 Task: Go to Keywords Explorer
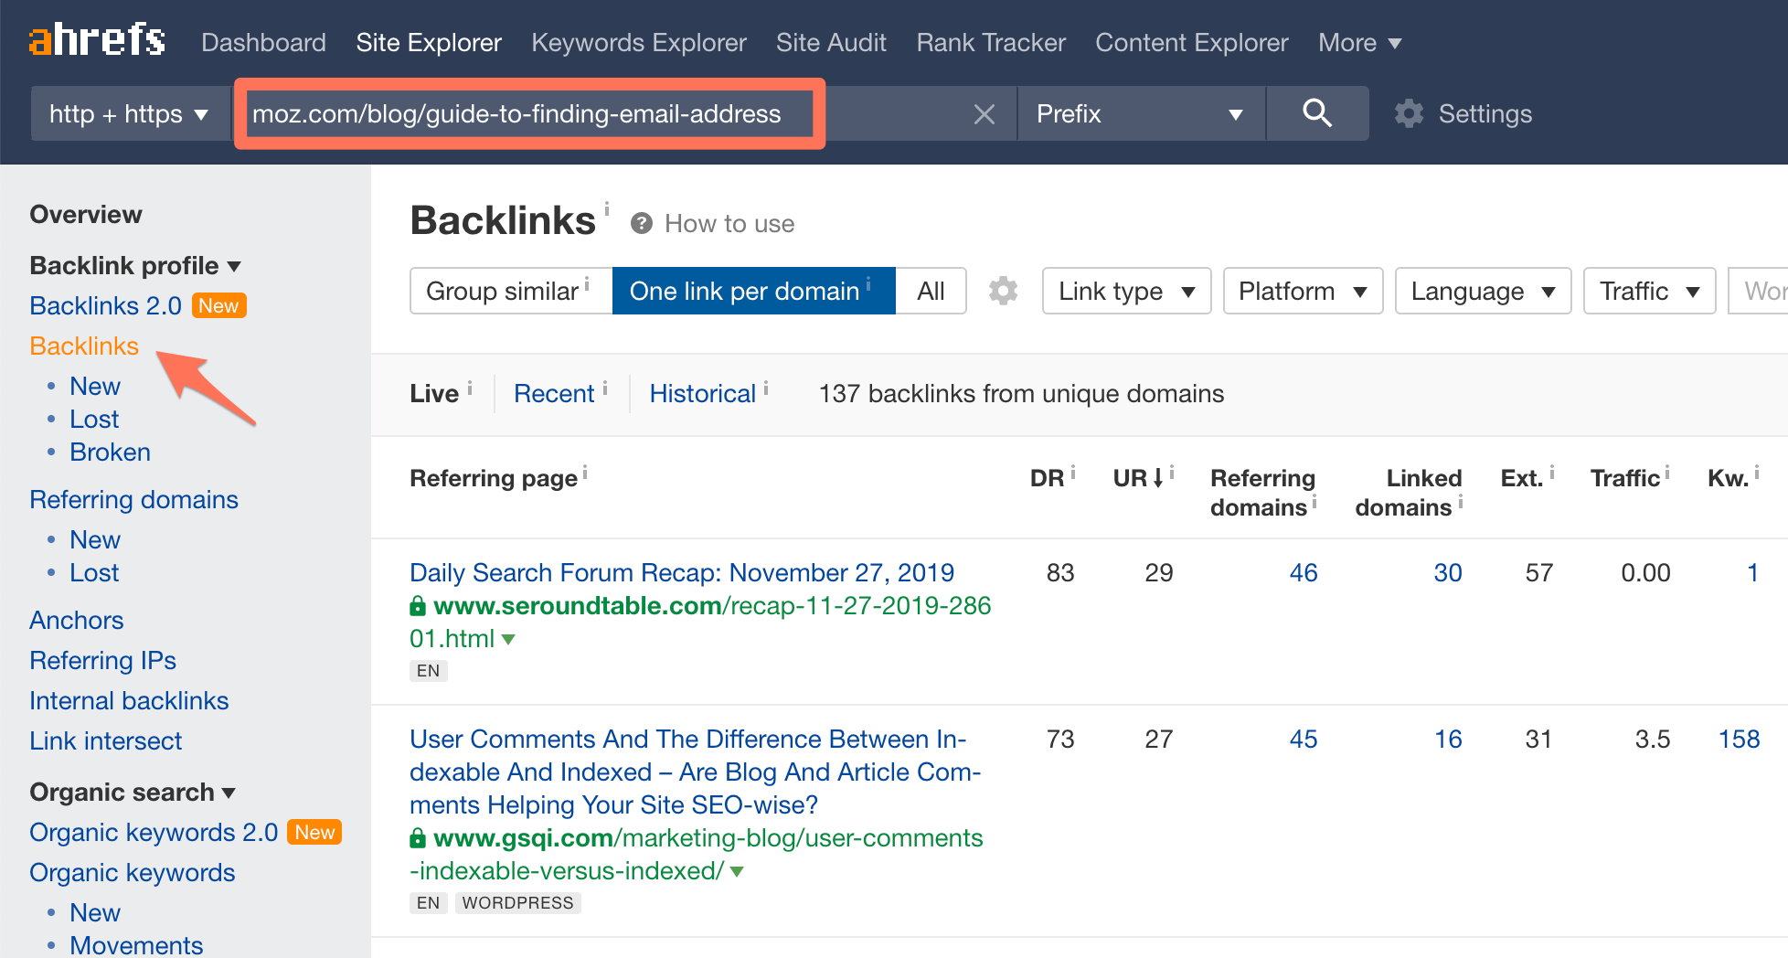[x=639, y=42]
